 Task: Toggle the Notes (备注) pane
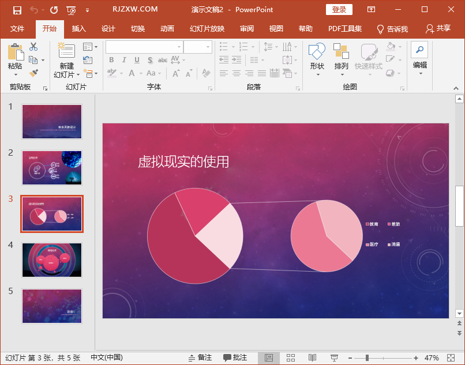click(200, 358)
